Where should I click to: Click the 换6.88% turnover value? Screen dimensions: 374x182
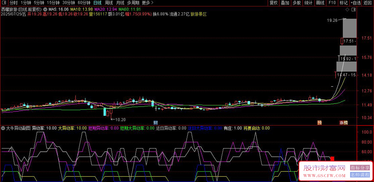tap(160, 14)
